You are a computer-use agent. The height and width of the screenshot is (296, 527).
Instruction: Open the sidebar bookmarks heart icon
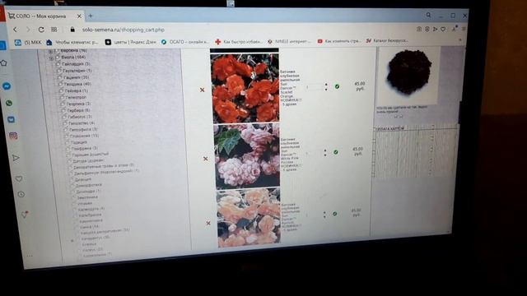pos(19,178)
